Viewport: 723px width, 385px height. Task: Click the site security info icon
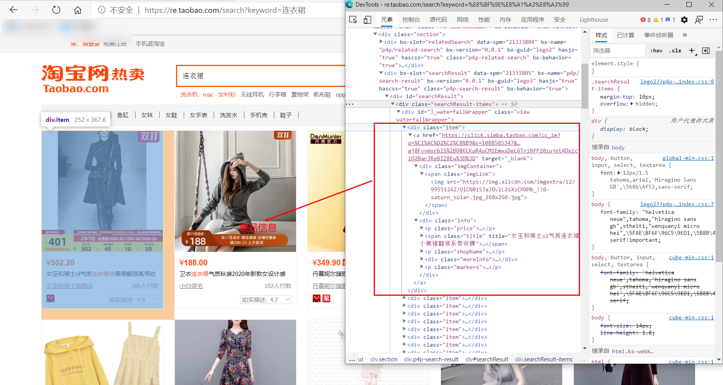pyautogui.click(x=102, y=10)
